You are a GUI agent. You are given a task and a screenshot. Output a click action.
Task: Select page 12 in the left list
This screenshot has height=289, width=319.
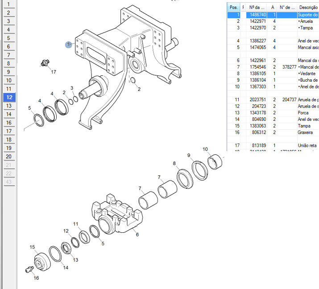click(9, 97)
